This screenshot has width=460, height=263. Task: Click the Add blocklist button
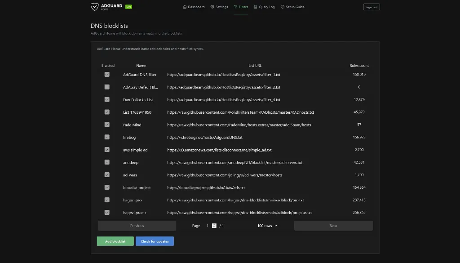(115, 241)
